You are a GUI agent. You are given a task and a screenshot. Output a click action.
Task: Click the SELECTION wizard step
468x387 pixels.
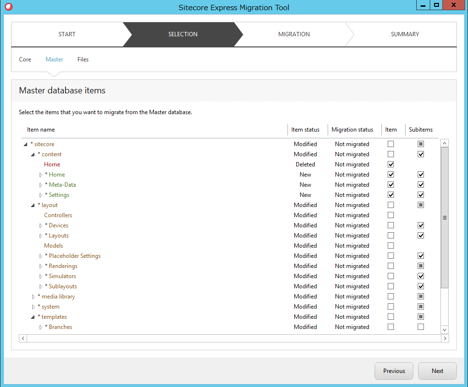(183, 34)
